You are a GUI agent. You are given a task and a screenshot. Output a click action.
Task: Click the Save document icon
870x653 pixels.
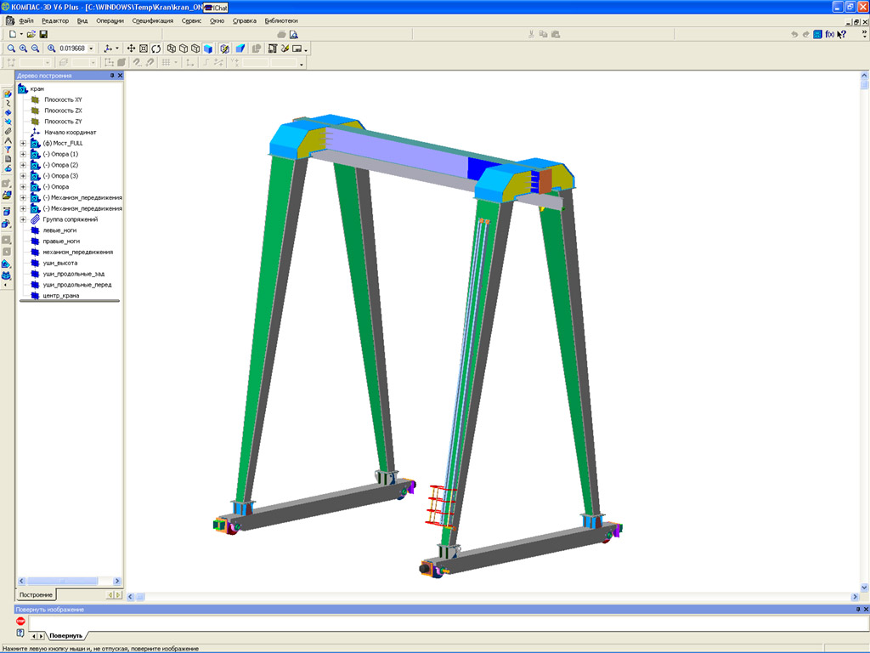tap(43, 34)
